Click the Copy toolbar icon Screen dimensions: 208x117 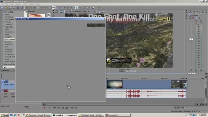click(x=31, y=8)
